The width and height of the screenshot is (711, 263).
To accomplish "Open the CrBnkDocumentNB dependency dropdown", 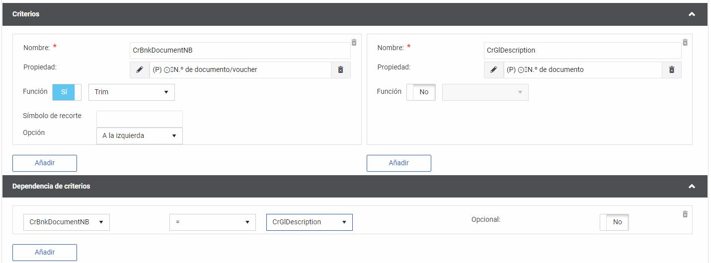I will 67,222.
